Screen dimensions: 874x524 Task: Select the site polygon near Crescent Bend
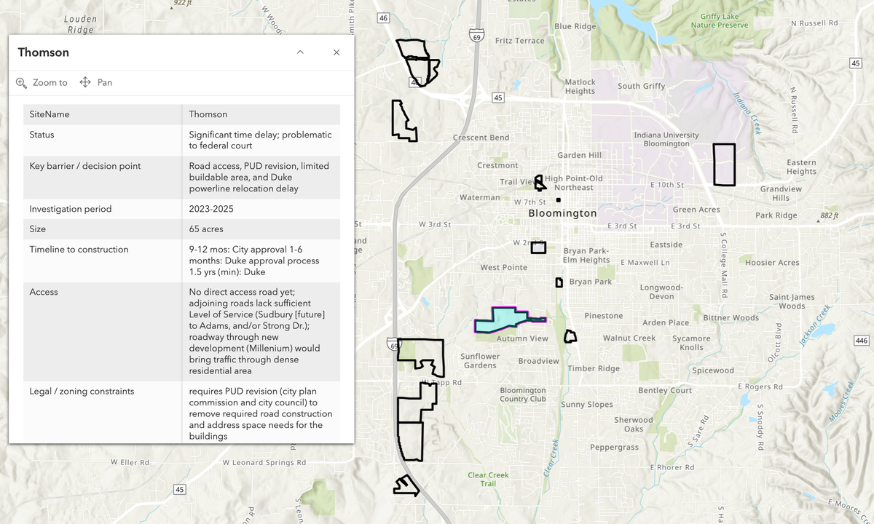[403, 121]
